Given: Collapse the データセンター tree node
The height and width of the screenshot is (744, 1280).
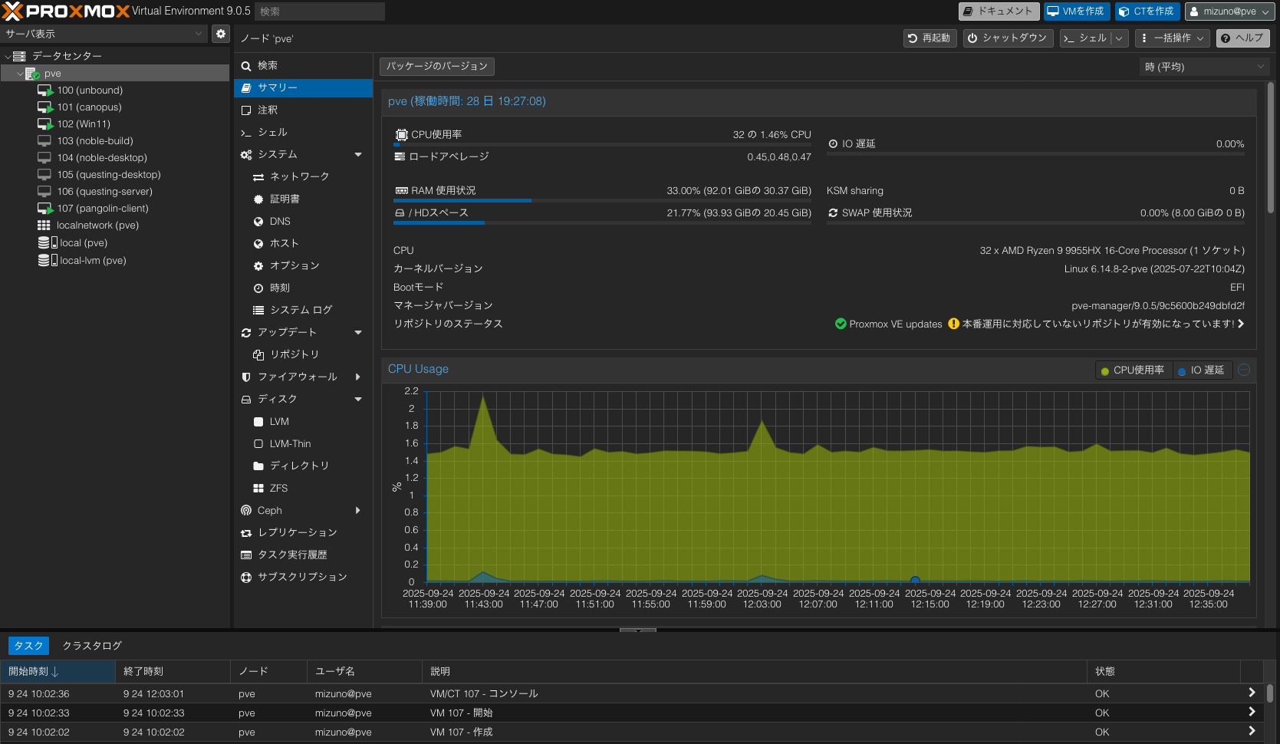Looking at the screenshot, I should click(x=8, y=56).
